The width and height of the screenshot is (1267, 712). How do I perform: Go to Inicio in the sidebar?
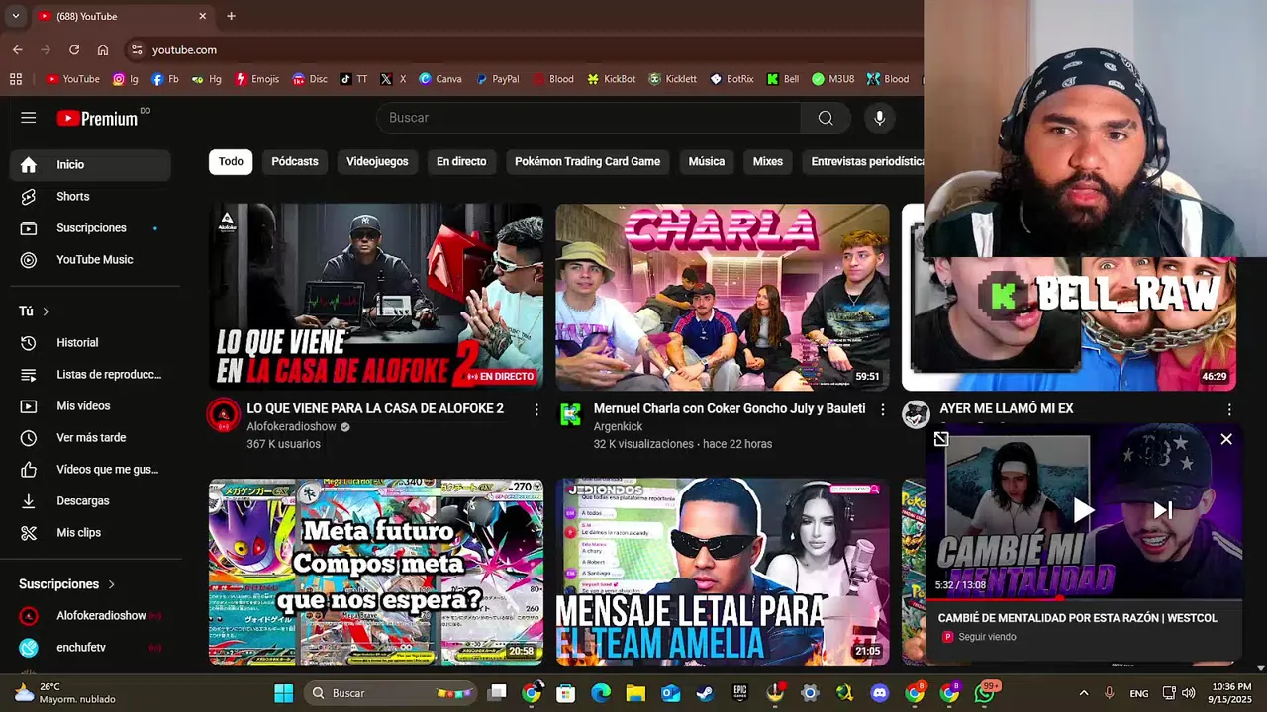(x=90, y=165)
